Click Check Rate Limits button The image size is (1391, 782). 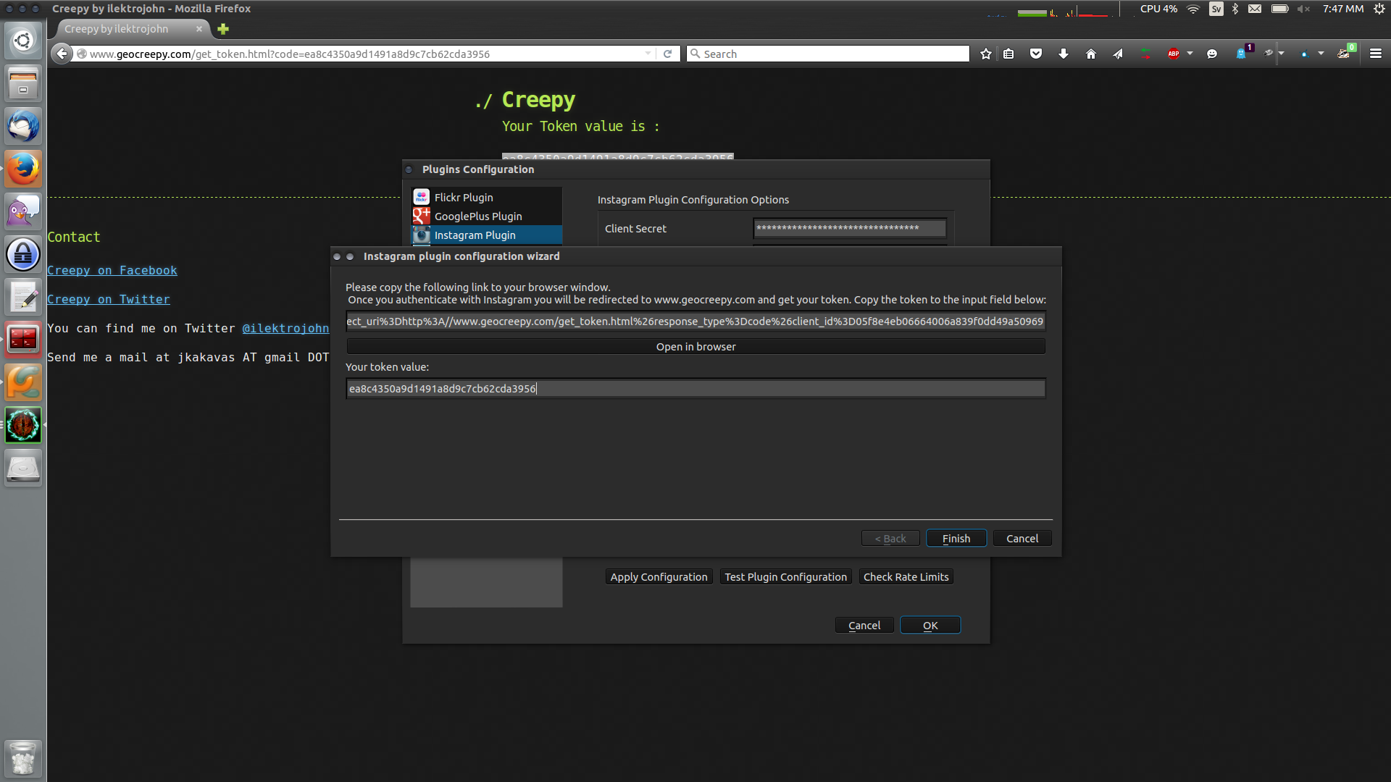(x=906, y=576)
